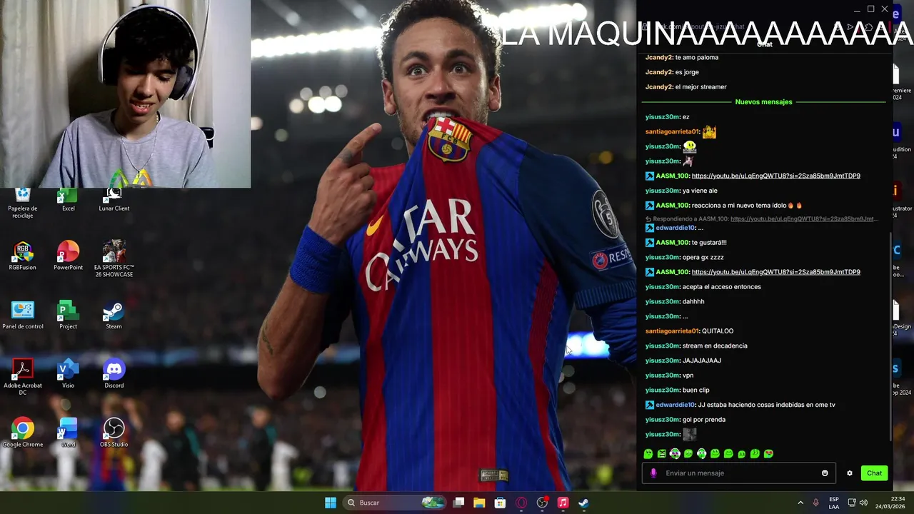Viewport: 914px width, 514px height.
Task: Open the clock and date flyout
Action: coord(890,503)
